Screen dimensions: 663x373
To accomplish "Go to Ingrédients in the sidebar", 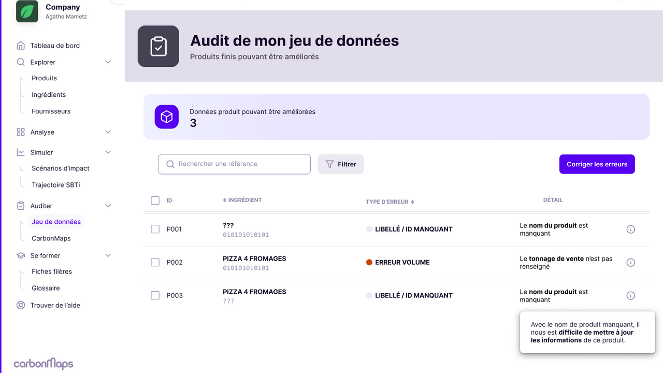I will (49, 95).
